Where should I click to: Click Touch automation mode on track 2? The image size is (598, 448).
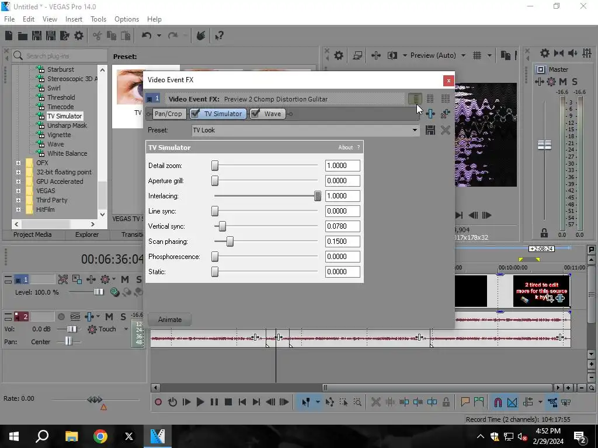(107, 329)
